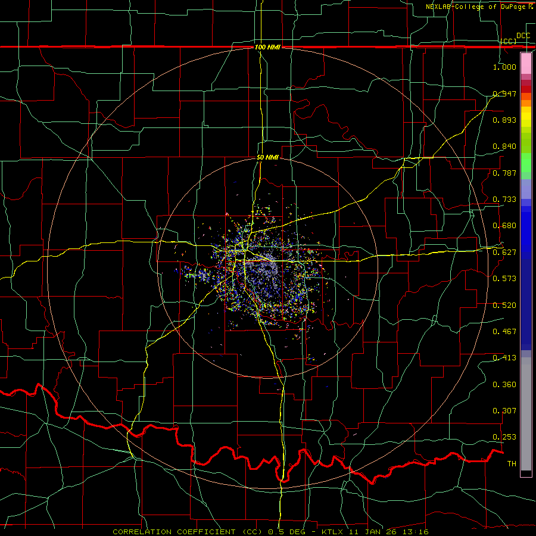Click the 50 NMI range ring label

[x=267, y=158]
